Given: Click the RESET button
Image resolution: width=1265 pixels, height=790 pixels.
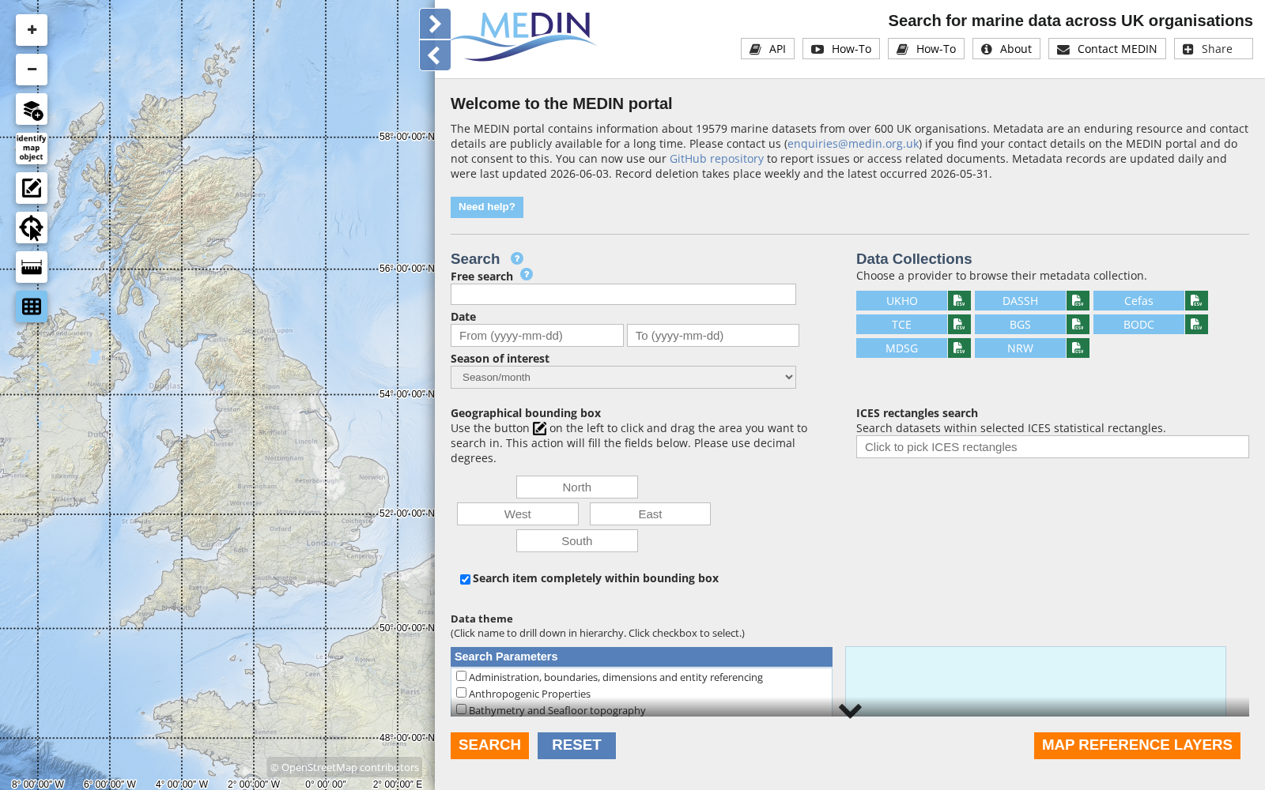Looking at the screenshot, I should click(576, 745).
